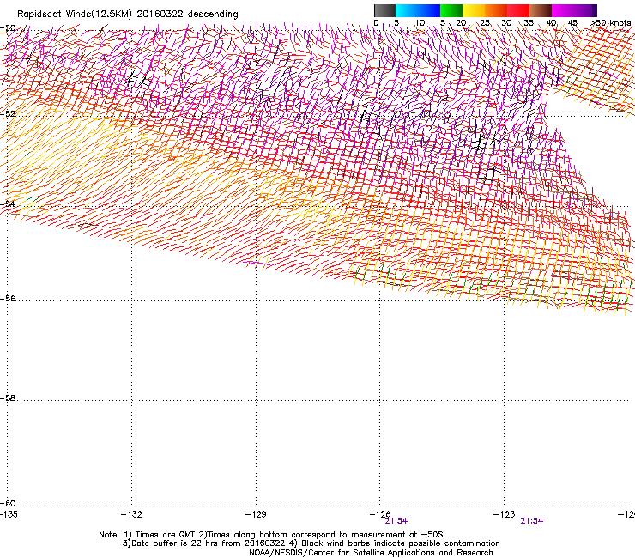Click the -60 latitude axis label
Screen dimensions: 635x558
click(x=8, y=503)
